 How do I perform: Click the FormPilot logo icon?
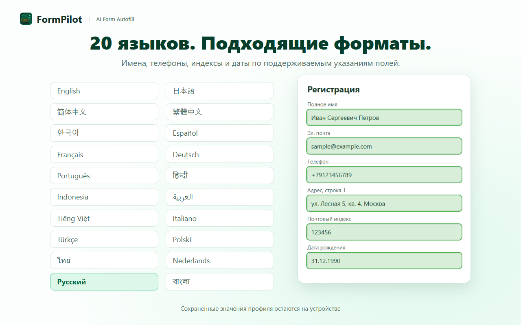click(26, 19)
